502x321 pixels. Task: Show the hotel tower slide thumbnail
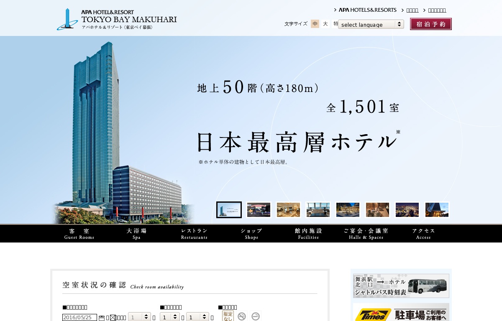pyautogui.click(x=229, y=210)
